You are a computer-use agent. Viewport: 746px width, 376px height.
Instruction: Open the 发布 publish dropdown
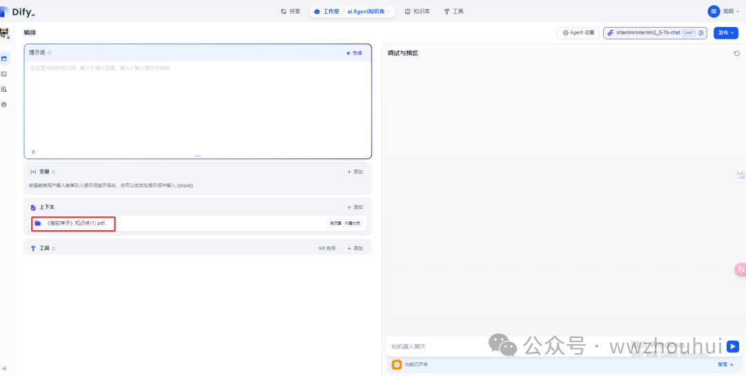[726, 32]
